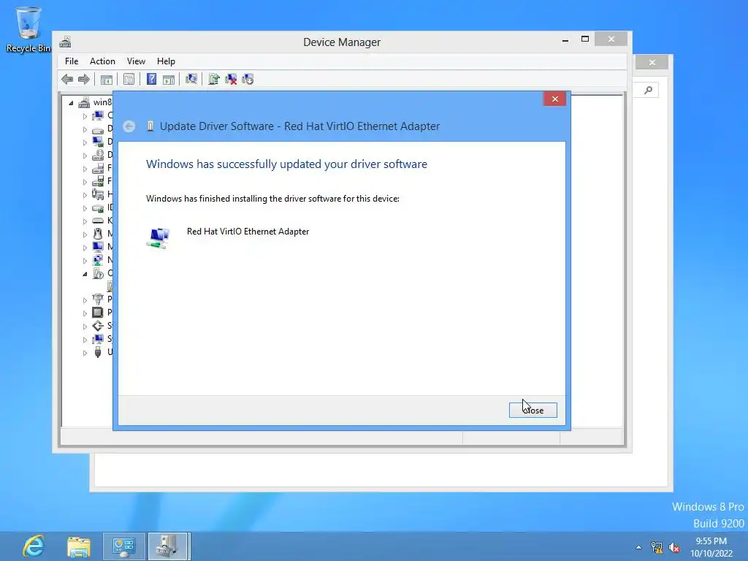Expand the Computer category arrow

85,116
